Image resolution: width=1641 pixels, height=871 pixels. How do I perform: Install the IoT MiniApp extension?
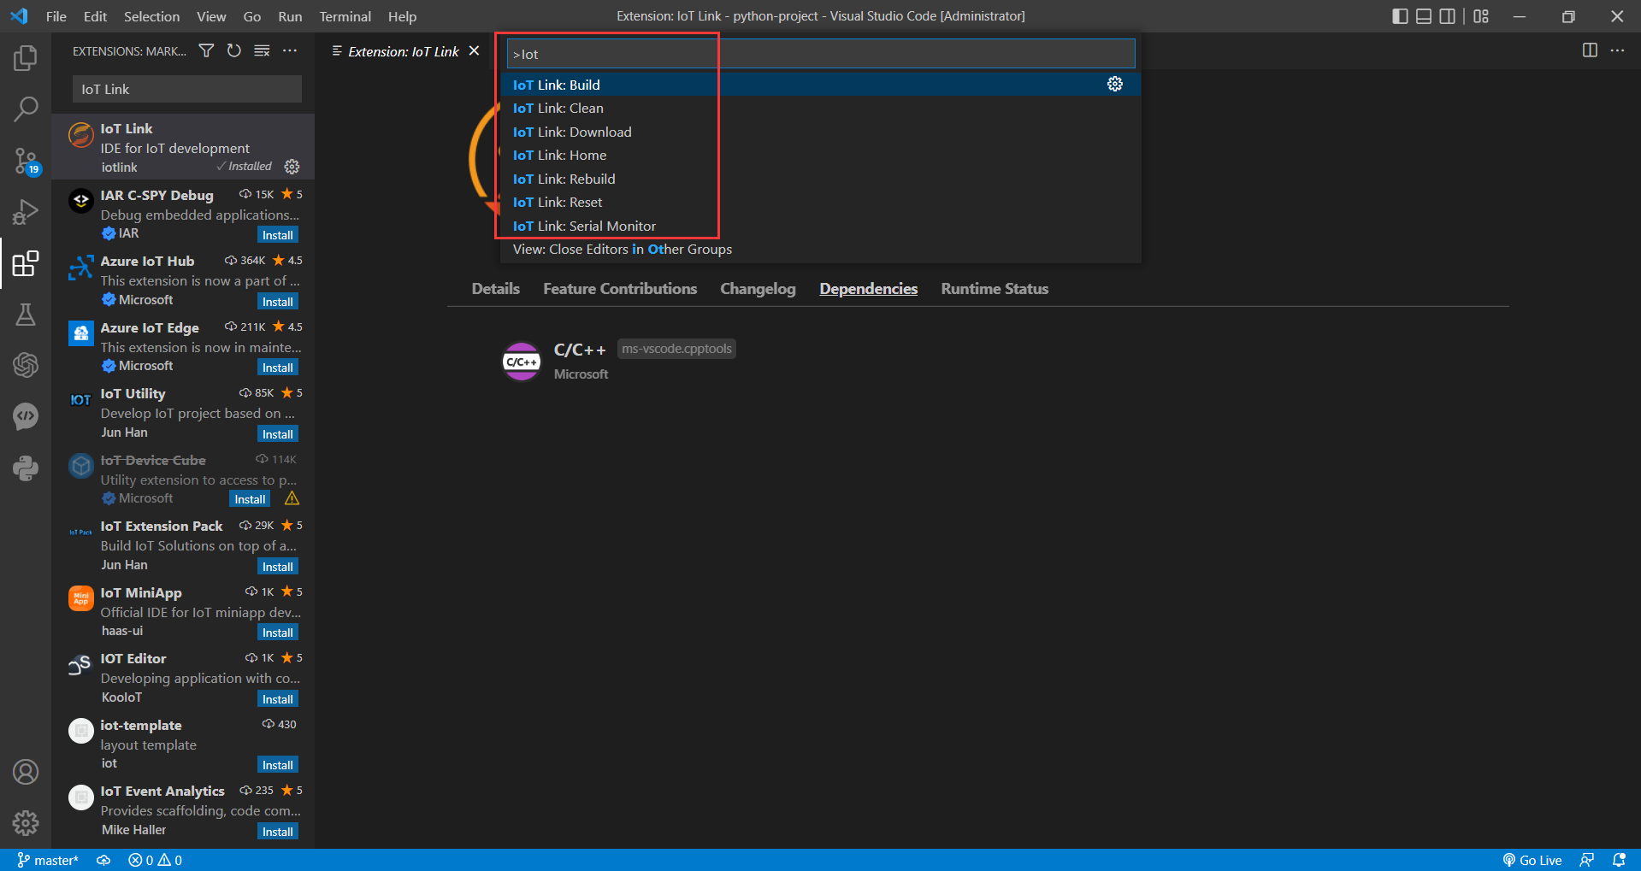pyautogui.click(x=278, y=633)
